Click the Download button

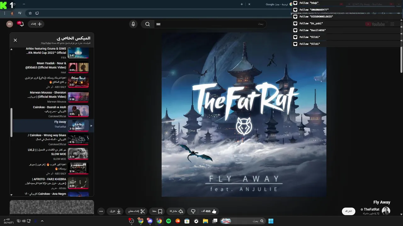pyautogui.click(x=115, y=211)
